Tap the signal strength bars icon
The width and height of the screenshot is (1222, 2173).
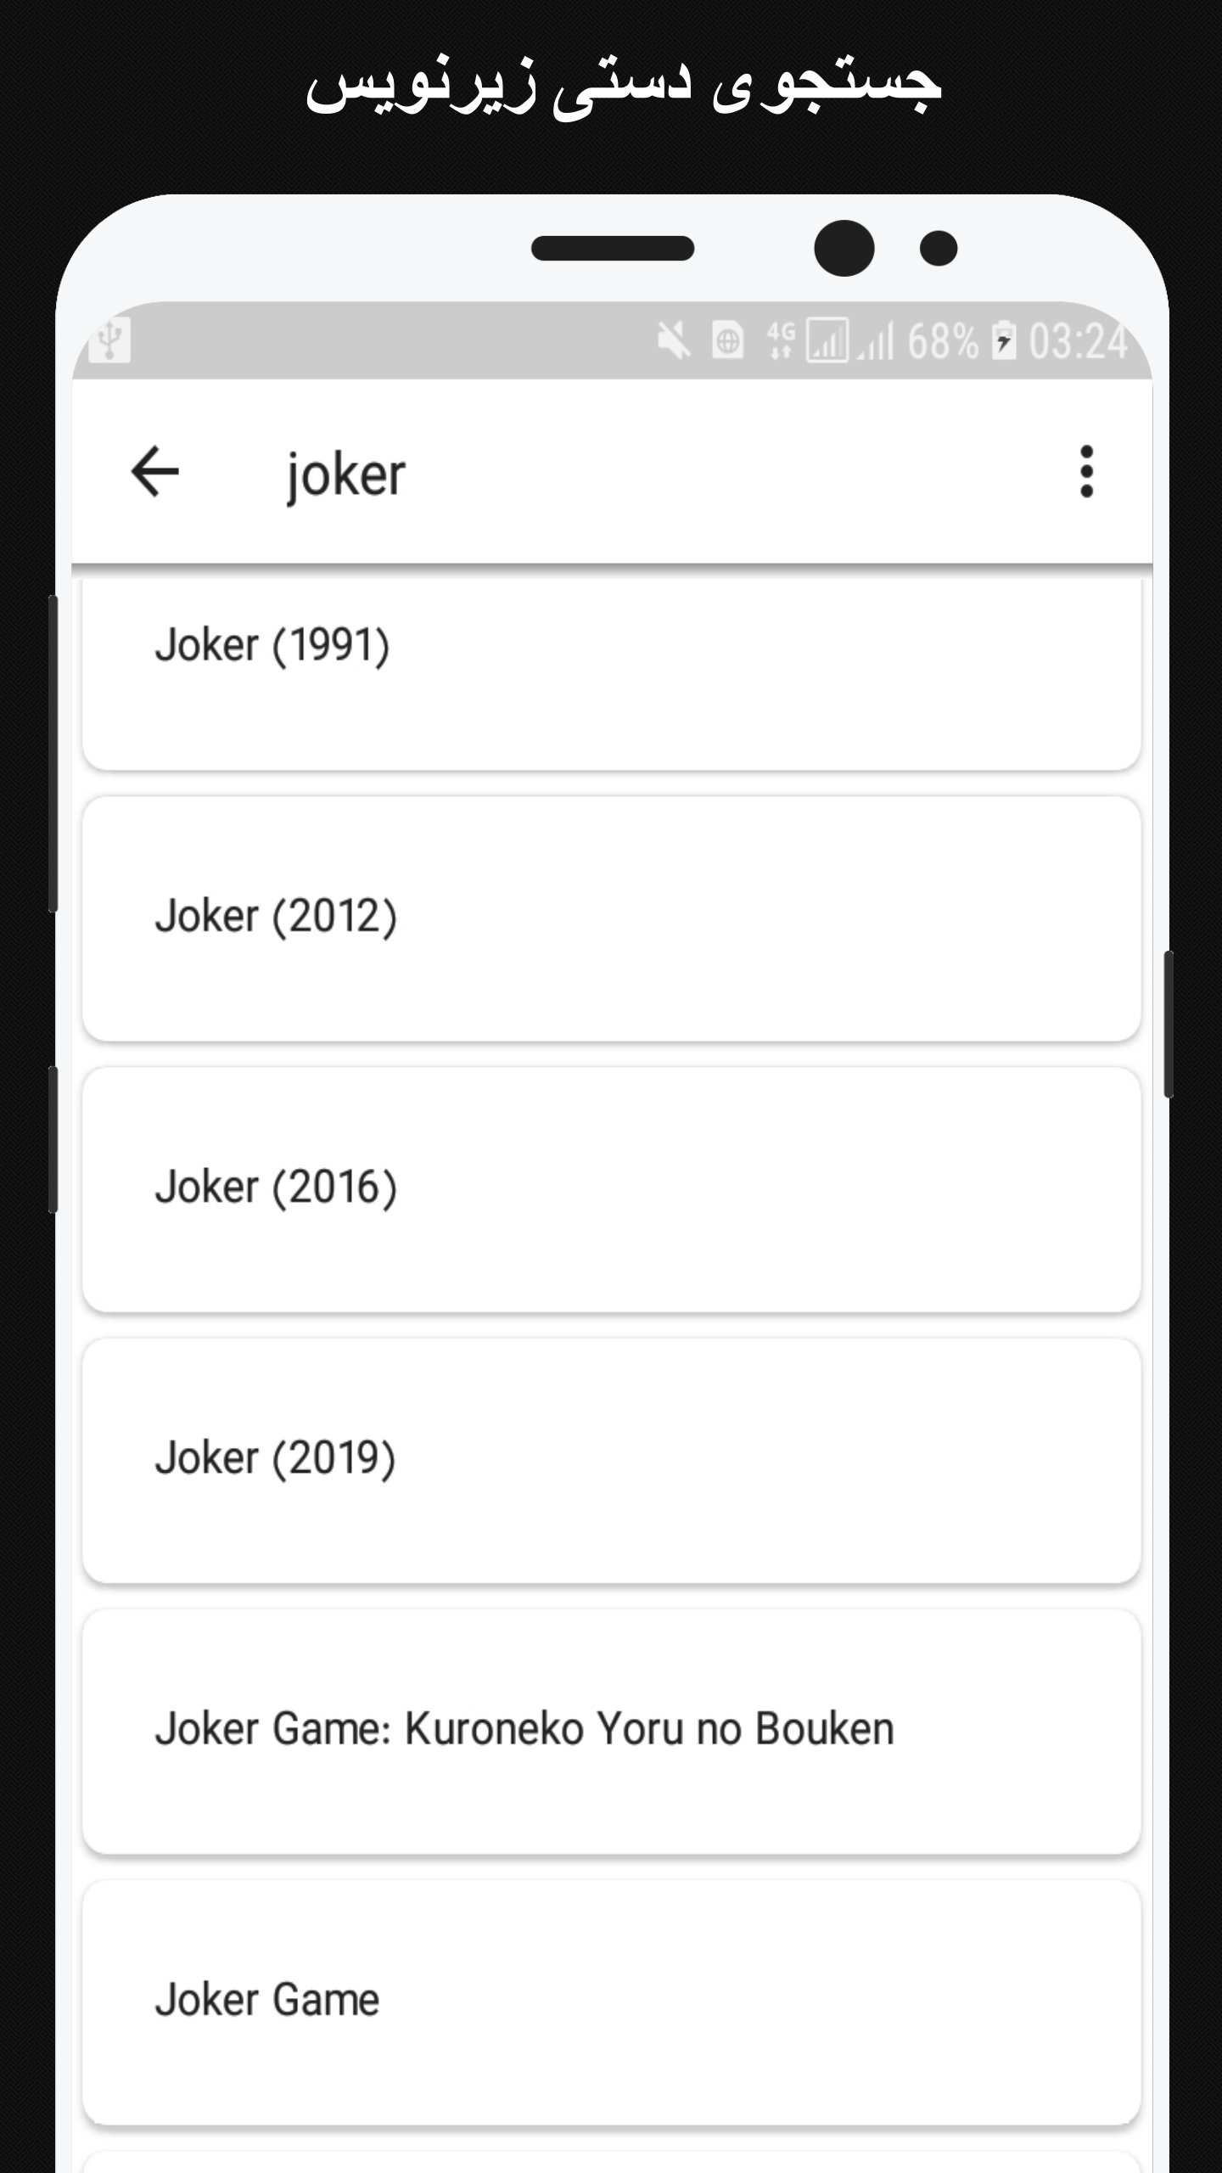[x=876, y=341]
